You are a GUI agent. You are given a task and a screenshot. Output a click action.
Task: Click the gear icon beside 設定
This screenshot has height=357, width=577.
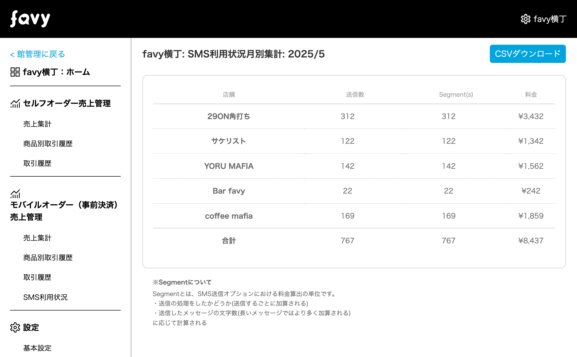click(15, 327)
